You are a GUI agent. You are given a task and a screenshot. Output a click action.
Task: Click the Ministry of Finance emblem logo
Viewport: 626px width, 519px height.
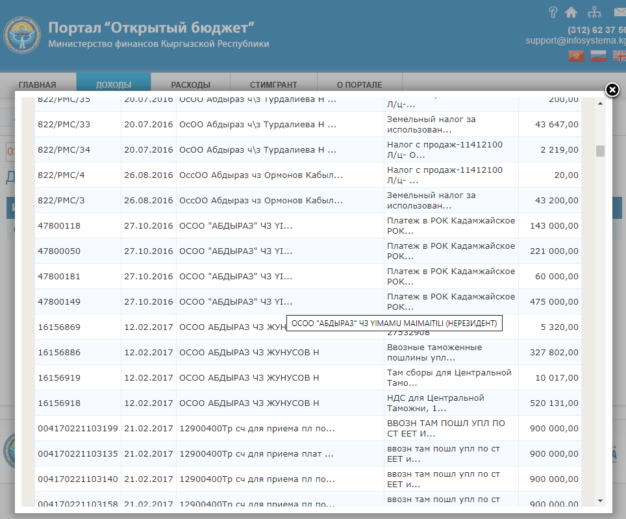coord(23,36)
